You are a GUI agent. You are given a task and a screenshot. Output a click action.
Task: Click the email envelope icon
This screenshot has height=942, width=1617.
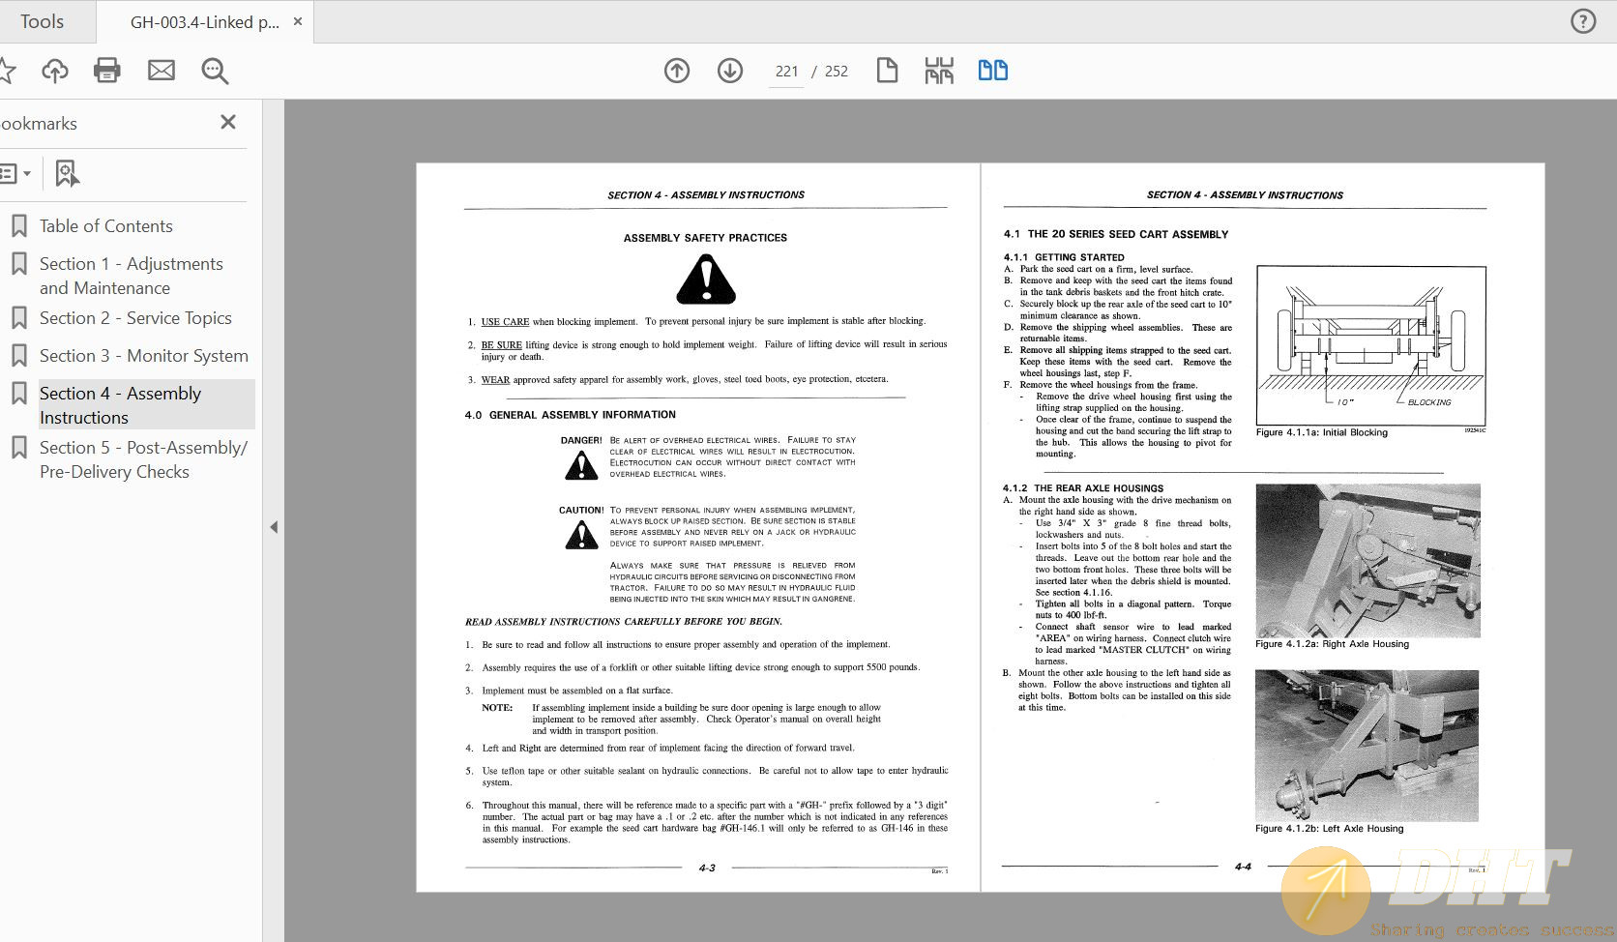(x=161, y=71)
